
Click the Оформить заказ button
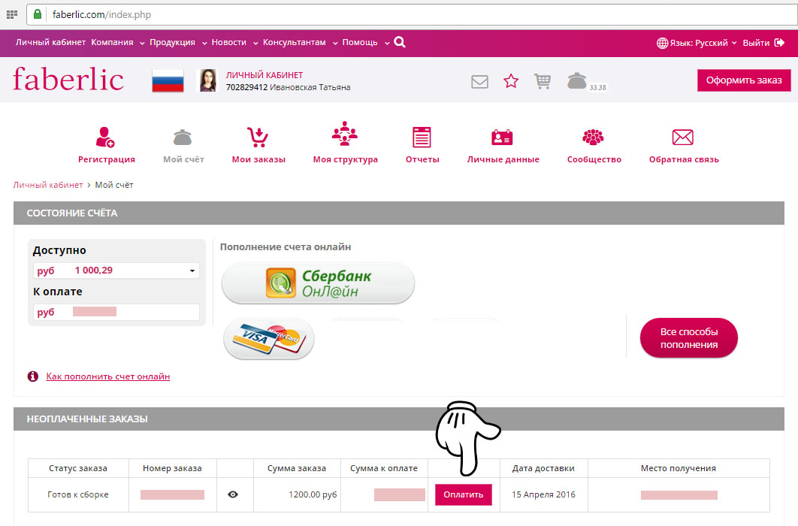744,80
